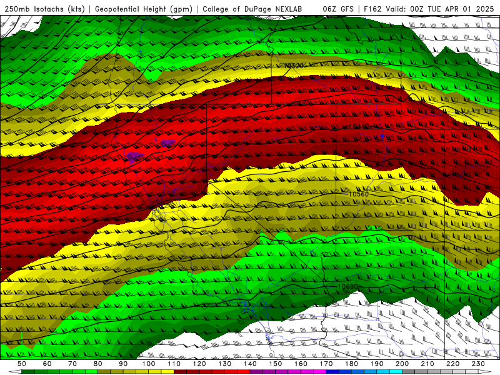Click the 160 value on the legend
Viewport: 500px width, 375px height.
pos(301,364)
